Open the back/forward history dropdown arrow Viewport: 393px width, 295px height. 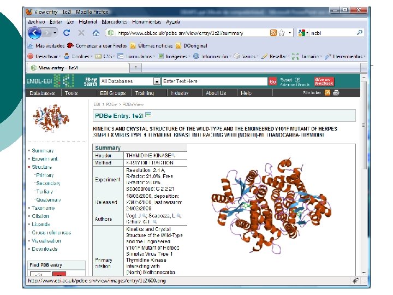[55, 33]
